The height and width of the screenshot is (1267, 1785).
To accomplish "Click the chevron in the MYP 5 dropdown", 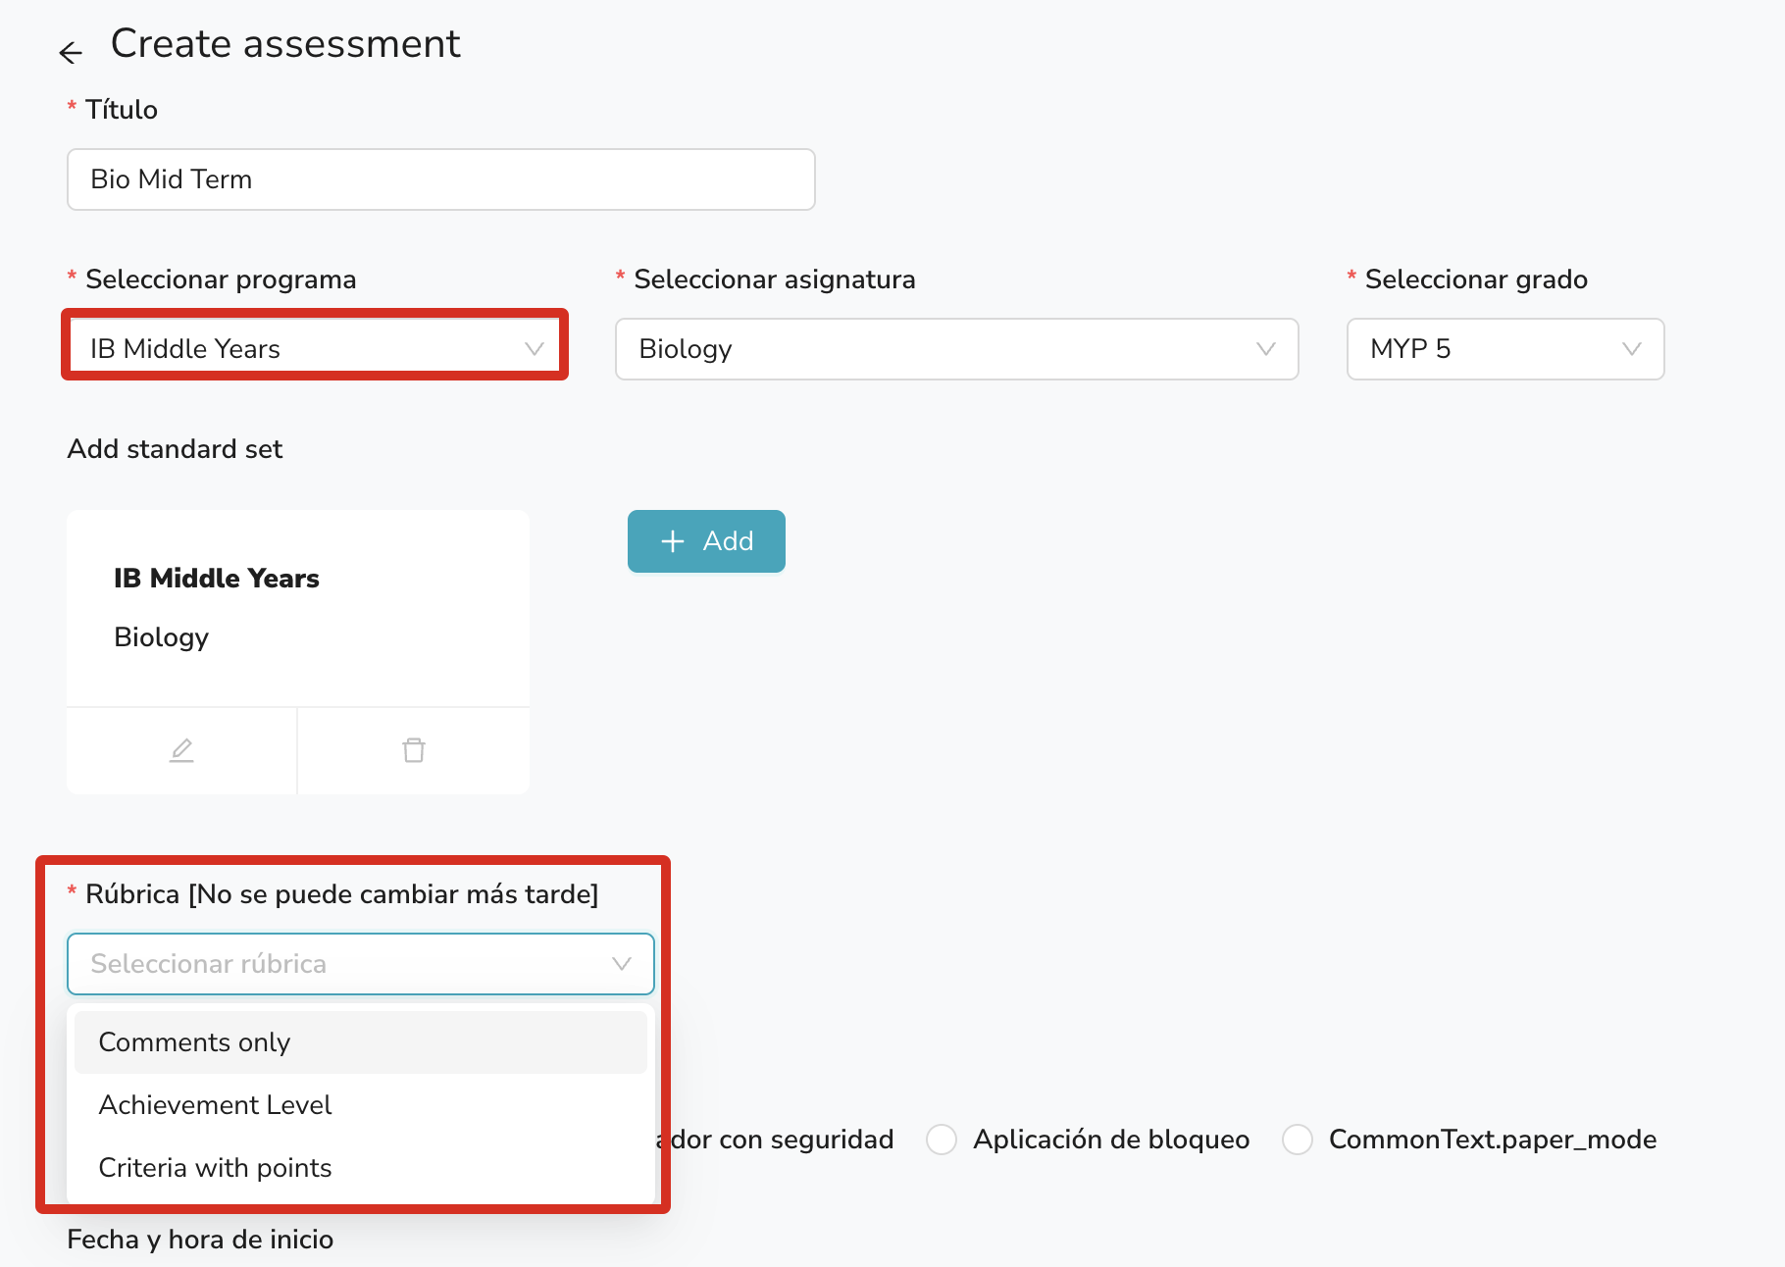I will 1632,349.
